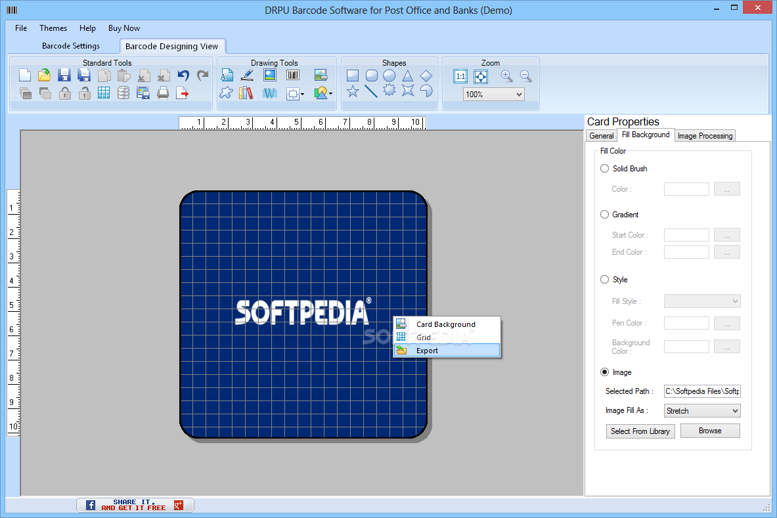The height and width of the screenshot is (518, 777).
Task: Print the card with printer icon
Action: (163, 93)
